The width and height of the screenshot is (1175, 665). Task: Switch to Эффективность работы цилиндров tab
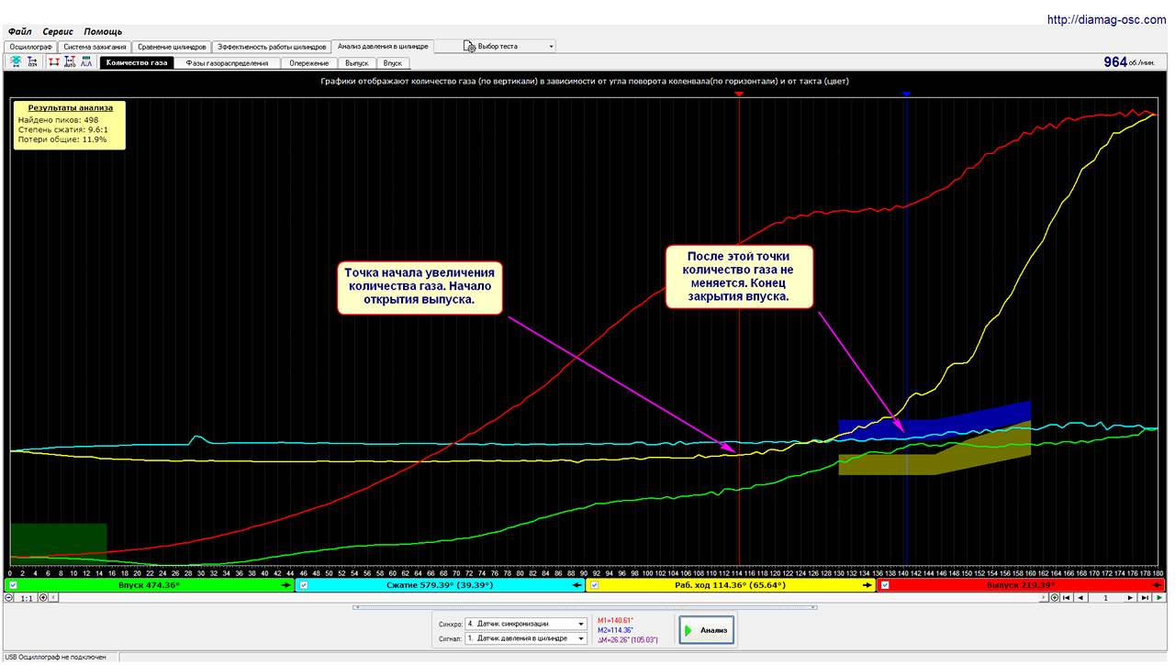coord(272,47)
